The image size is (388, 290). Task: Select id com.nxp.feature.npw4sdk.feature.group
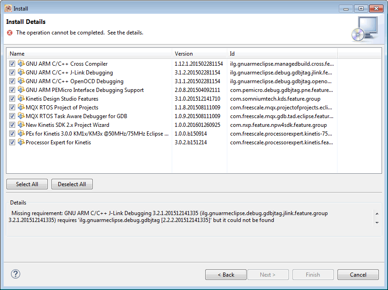(278, 125)
